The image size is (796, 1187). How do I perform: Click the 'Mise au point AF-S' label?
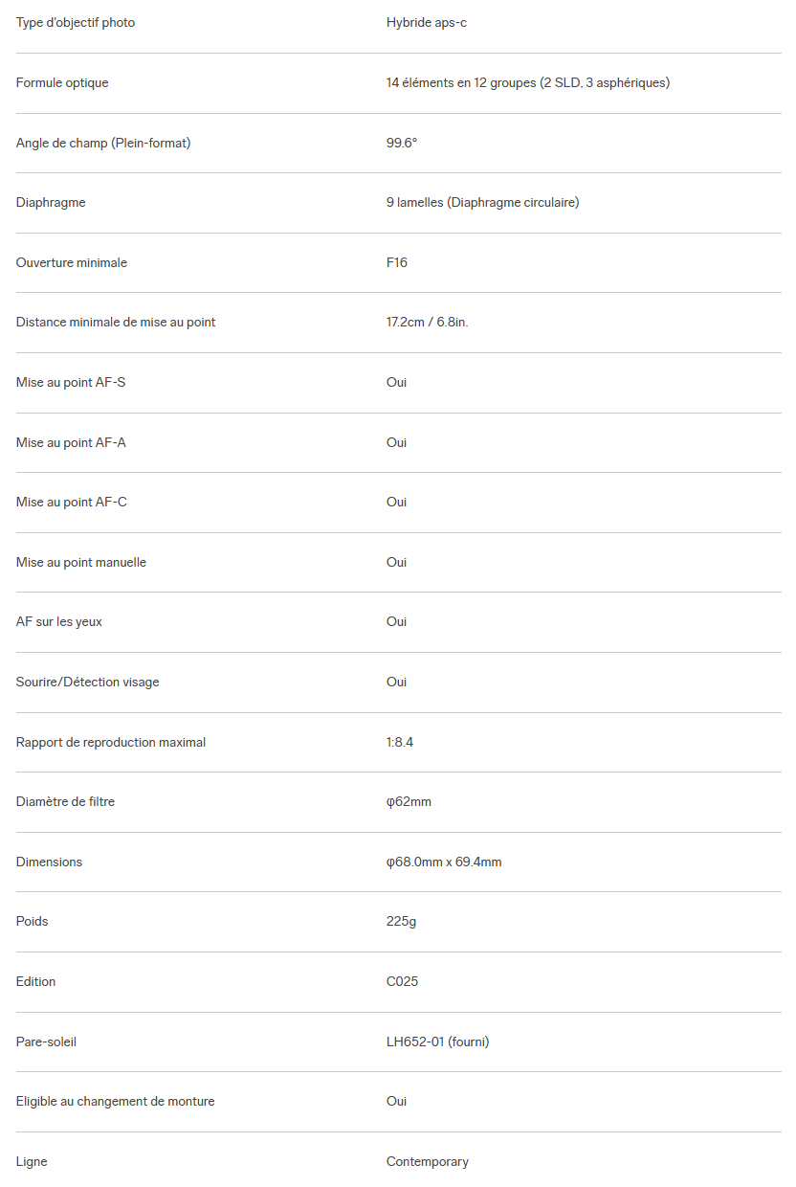click(x=71, y=382)
